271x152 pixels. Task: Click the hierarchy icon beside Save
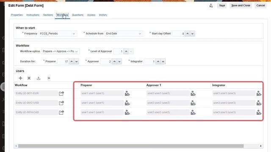[x=211, y=5]
